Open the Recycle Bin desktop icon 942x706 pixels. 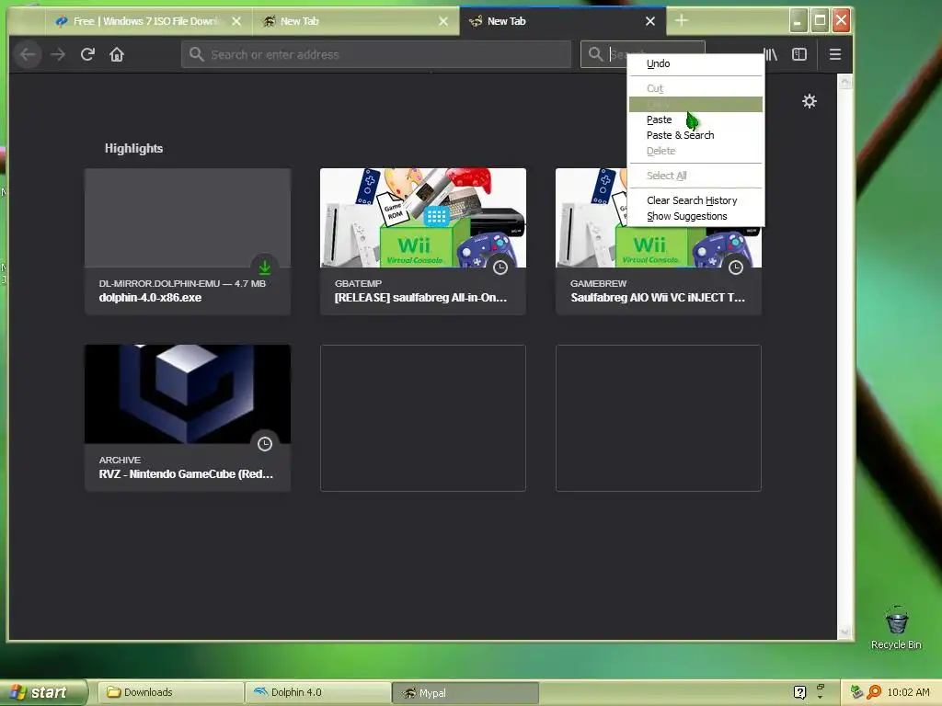coord(896,628)
